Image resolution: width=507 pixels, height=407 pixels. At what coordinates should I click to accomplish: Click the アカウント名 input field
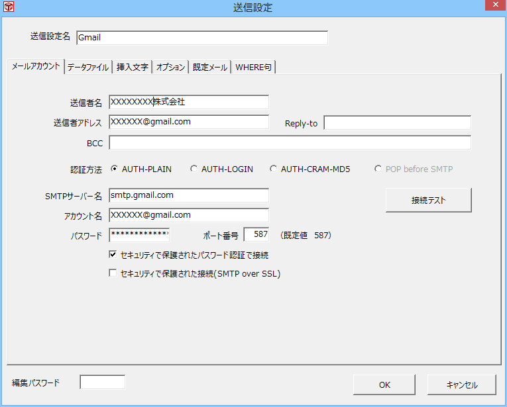tap(189, 215)
